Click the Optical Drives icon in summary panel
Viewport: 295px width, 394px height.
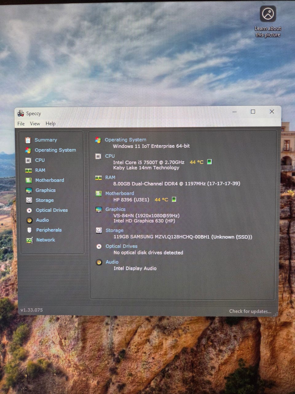click(x=99, y=246)
